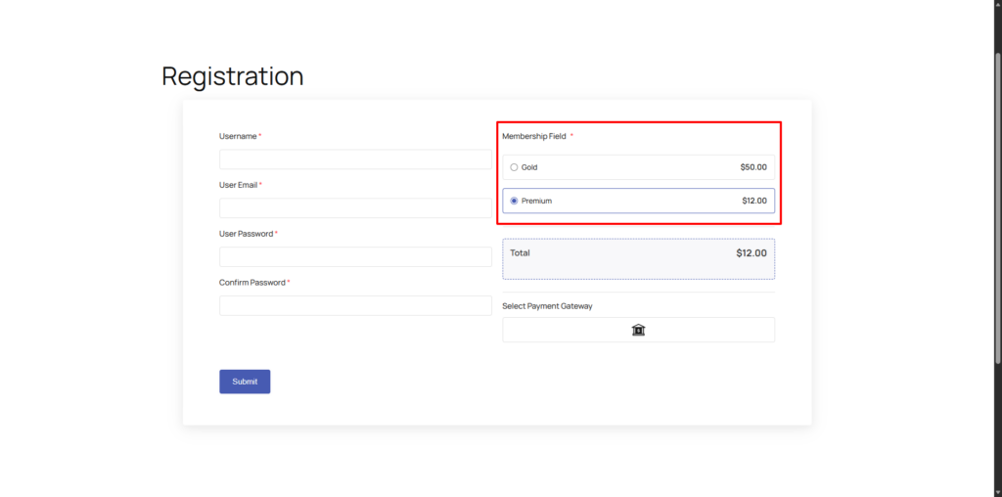Focus the Username input field
Screen dimensions: 1002x497
355,159
